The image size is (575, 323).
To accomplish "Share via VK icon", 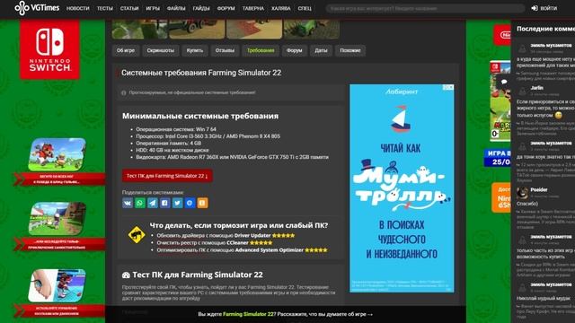I will point(128,203).
